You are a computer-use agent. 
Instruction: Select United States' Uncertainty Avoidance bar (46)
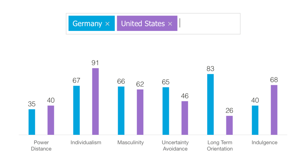[x=185, y=118]
